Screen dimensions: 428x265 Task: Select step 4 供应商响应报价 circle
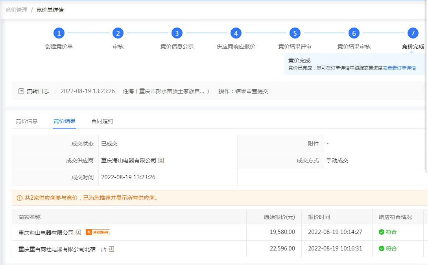click(x=236, y=33)
